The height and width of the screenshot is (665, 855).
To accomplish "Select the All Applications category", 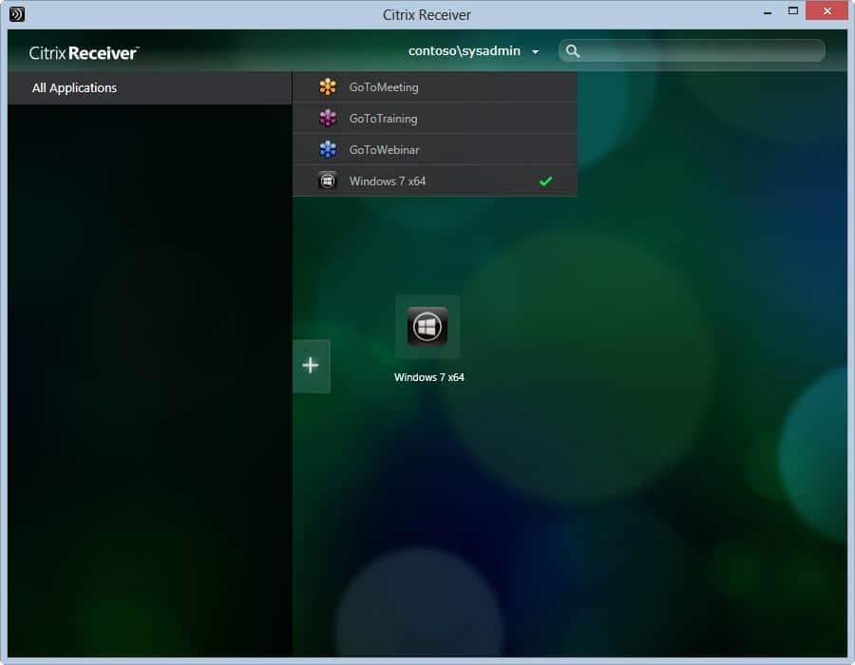I will [150, 87].
